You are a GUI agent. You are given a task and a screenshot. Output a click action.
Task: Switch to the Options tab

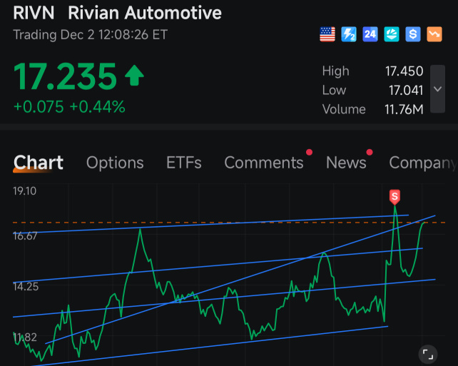115,163
